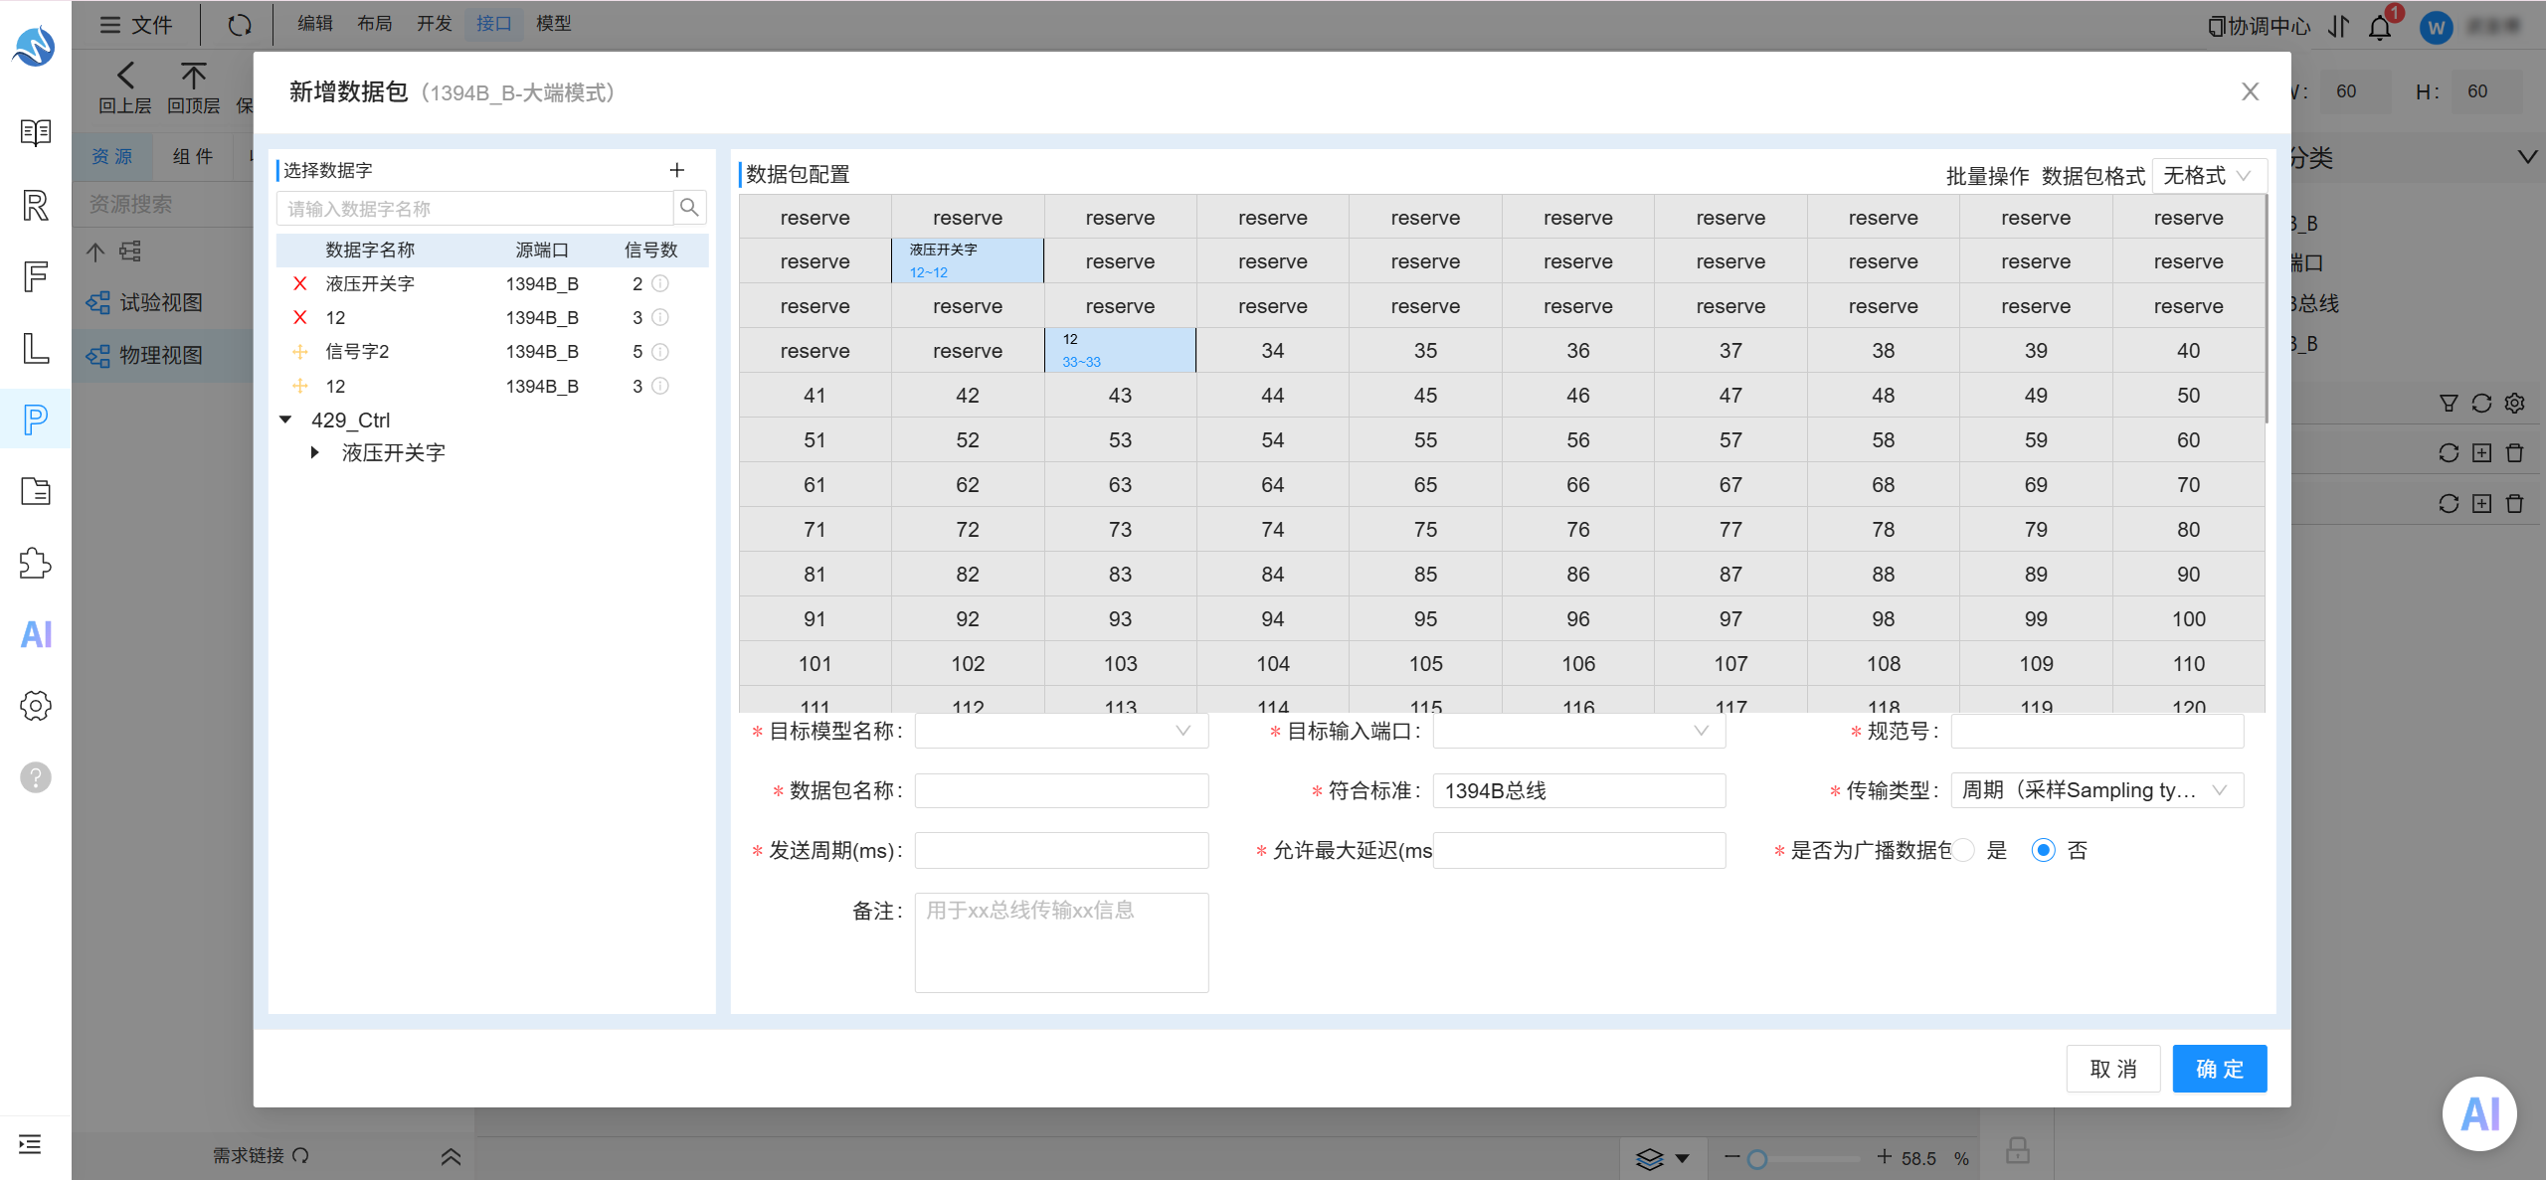This screenshot has height=1180, width=2546.
Task: Click the floating AI assistant button
Action: click(x=2479, y=1113)
